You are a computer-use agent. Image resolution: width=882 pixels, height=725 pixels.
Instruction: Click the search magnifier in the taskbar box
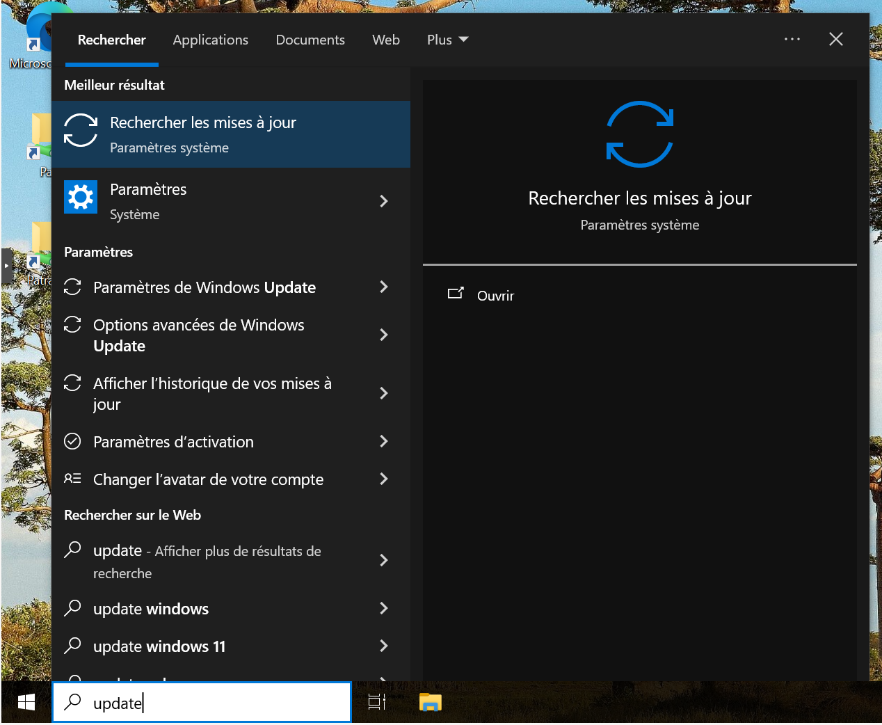(72, 702)
